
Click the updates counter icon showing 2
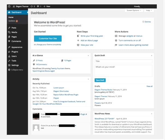32,6
